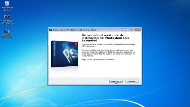The image size is (190, 107).
Task: Select the PHOTOSHOP CS5 ESPAÑOL archive icon
Action: pyautogui.click(x=7, y=19)
